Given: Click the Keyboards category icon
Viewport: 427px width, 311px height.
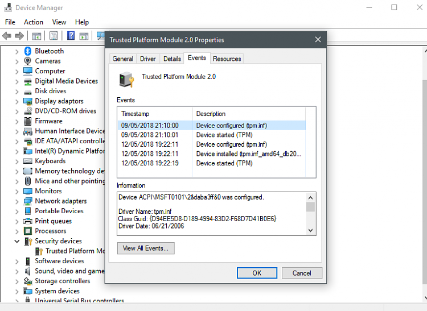Looking at the screenshot, I should pyautogui.click(x=27, y=161).
